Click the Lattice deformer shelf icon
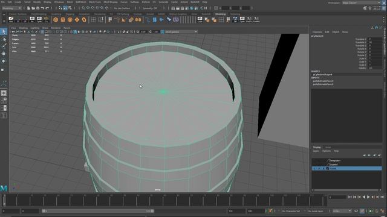The height and width of the screenshot is (217, 387). 176,20
